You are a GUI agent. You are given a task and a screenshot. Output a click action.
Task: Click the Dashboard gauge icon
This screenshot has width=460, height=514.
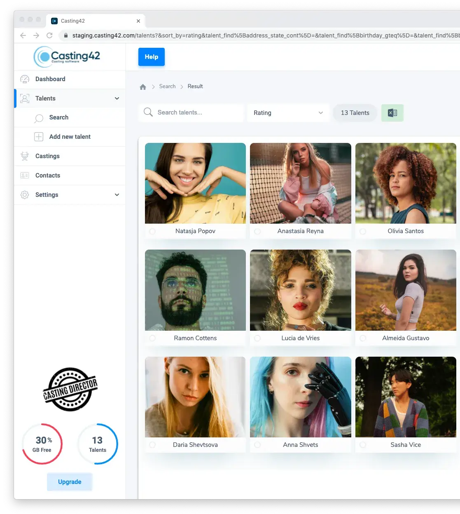[25, 79]
